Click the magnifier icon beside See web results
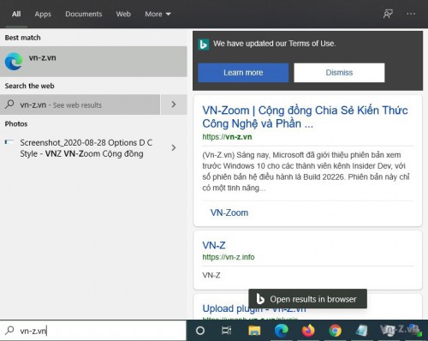428x341 pixels. (9, 105)
